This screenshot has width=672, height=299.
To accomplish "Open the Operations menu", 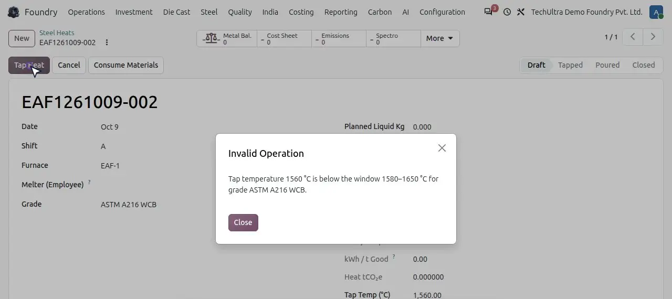I will tap(86, 12).
